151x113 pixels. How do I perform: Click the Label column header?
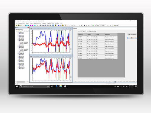(100, 34)
